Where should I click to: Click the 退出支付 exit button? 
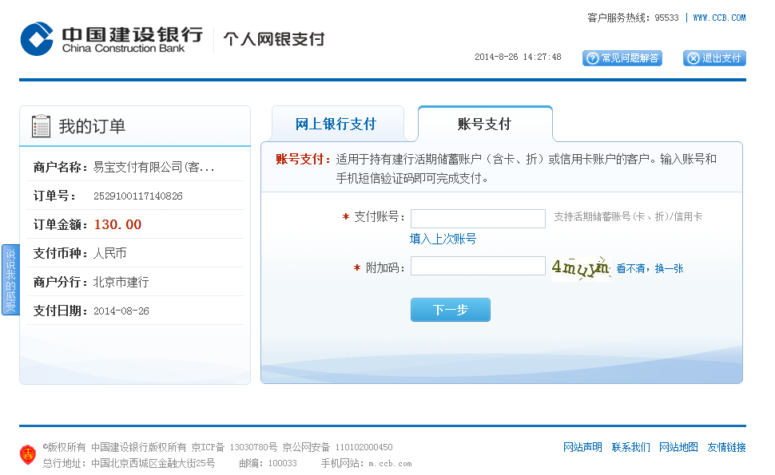714,58
